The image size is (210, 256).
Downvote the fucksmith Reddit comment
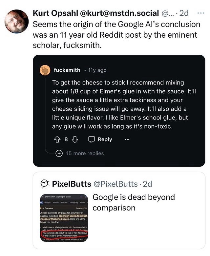(75, 139)
